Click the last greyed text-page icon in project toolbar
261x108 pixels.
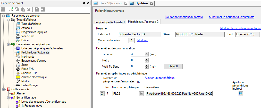pos(43,9)
